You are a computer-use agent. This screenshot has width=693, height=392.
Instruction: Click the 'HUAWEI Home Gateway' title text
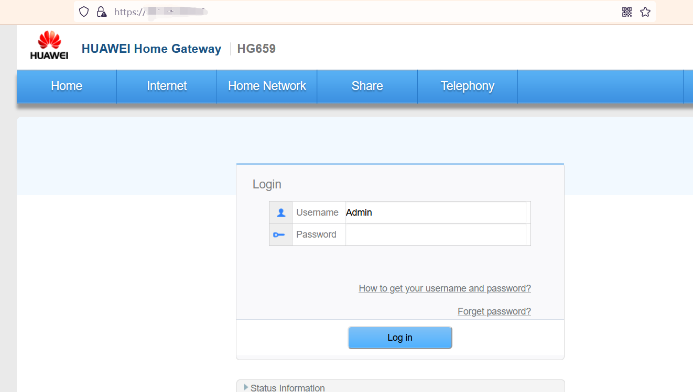(151, 49)
